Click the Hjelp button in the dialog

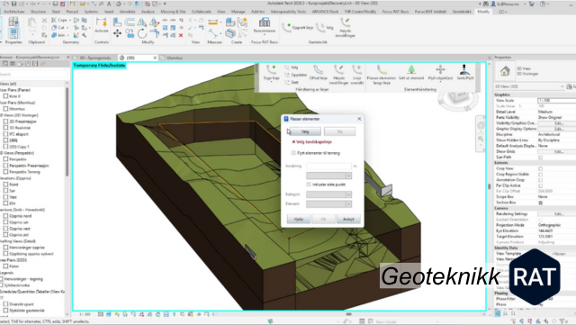pyautogui.click(x=298, y=219)
